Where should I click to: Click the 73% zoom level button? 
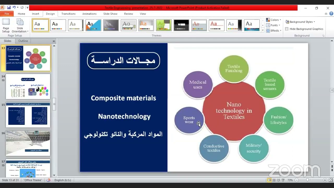point(290,180)
